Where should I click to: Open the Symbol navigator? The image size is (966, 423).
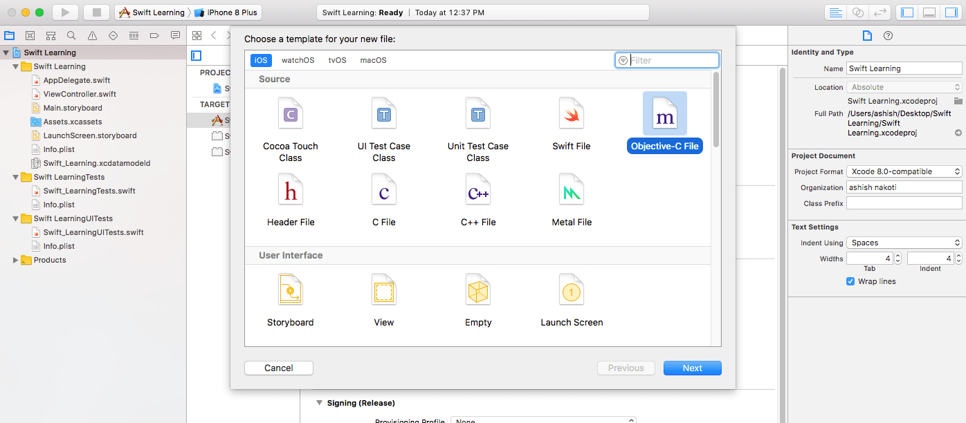pyautogui.click(x=51, y=35)
